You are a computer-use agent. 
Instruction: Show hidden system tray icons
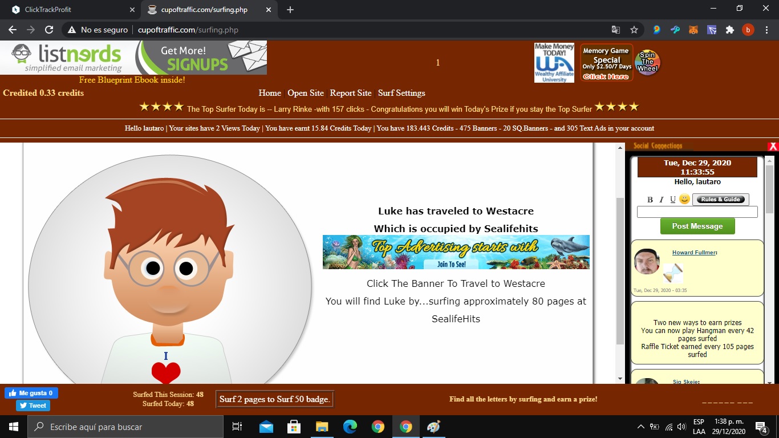point(640,427)
